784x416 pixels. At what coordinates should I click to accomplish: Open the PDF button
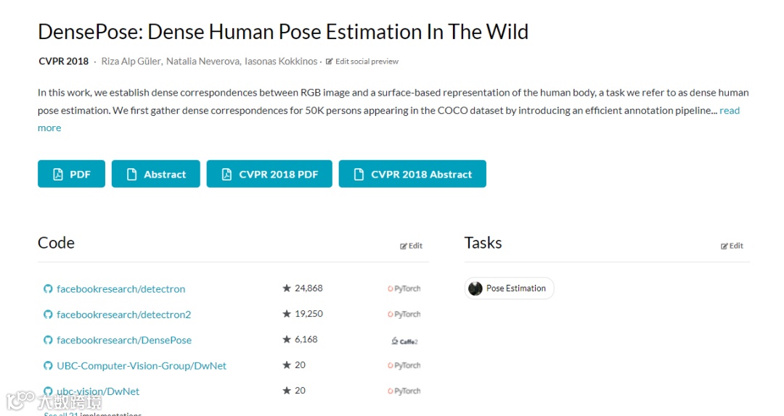pyautogui.click(x=71, y=174)
